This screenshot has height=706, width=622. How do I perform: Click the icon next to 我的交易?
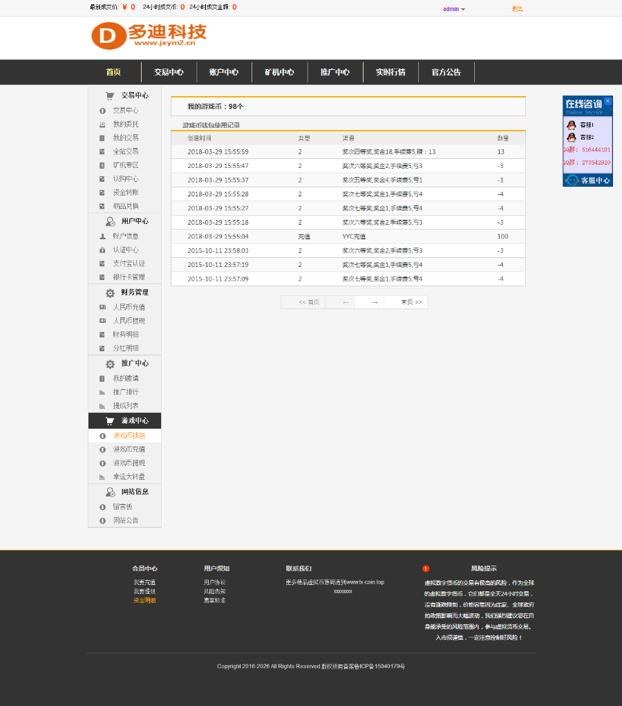coord(102,138)
